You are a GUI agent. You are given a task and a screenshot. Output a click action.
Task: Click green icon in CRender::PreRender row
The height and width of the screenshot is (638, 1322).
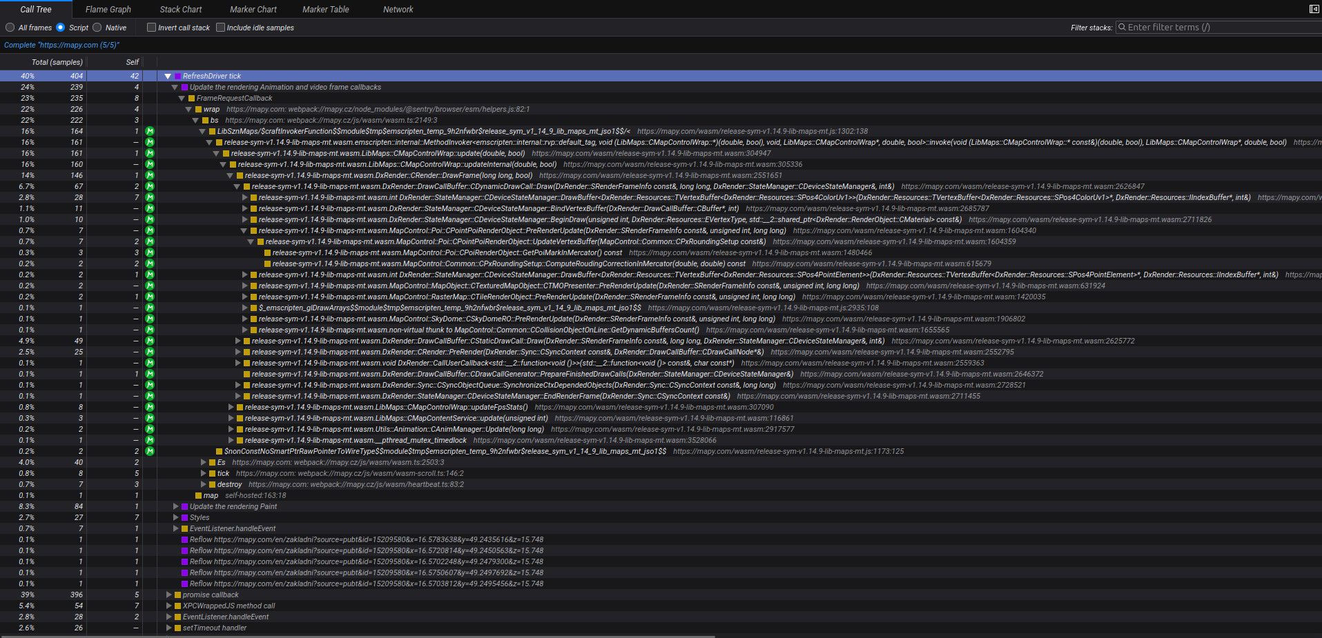pos(150,352)
